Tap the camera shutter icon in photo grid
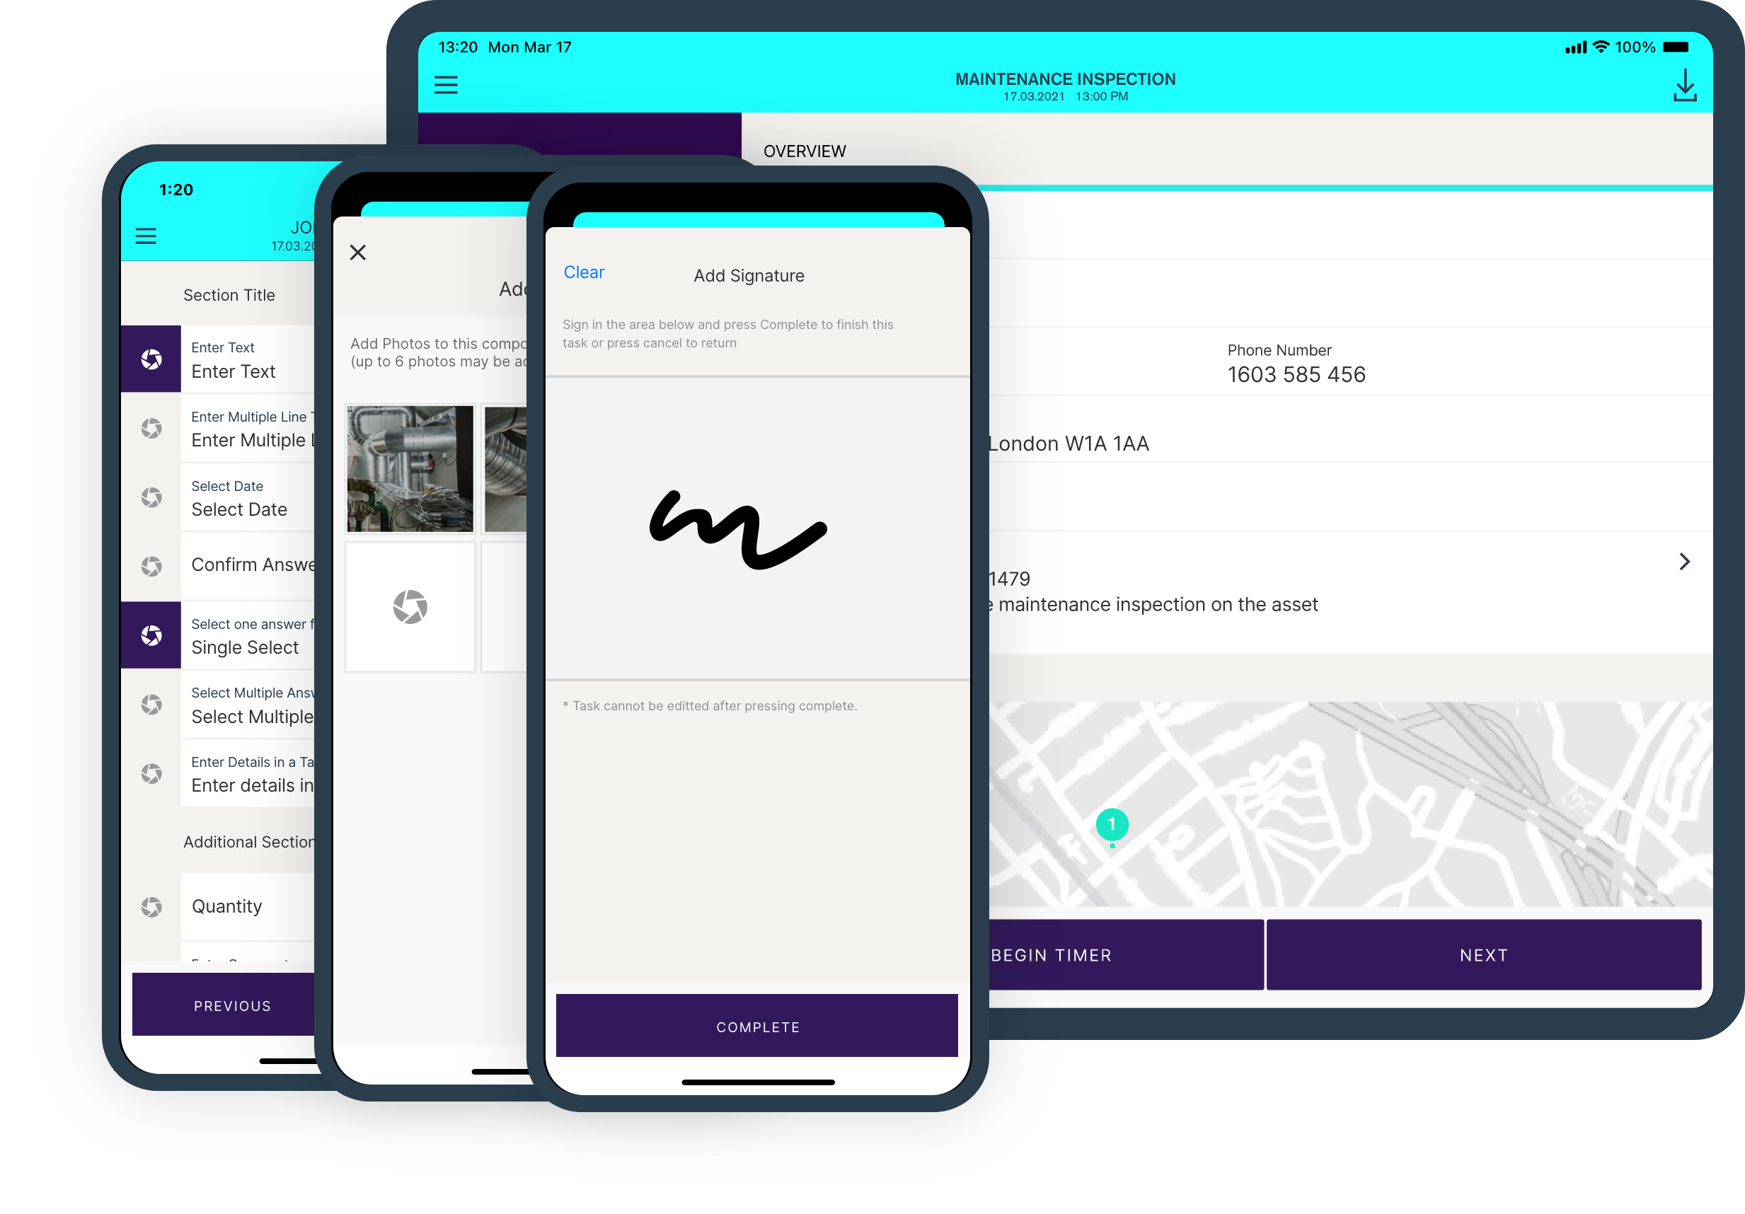 pyautogui.click(x=410, y=607)
